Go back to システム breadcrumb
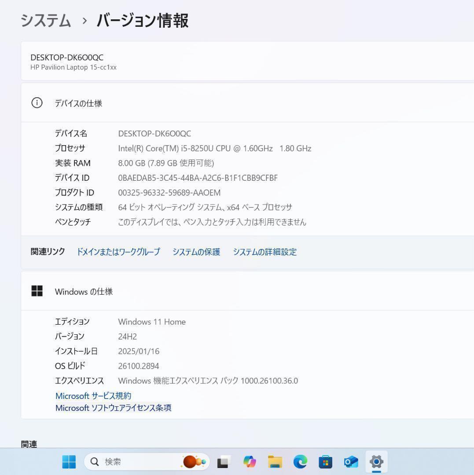 coord(46,21)
